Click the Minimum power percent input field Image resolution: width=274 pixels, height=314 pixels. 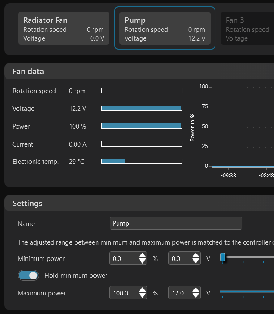123,259
